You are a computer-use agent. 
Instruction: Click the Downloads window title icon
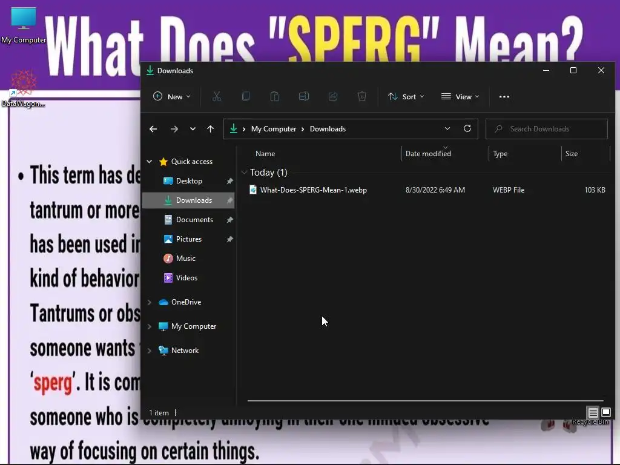(150, 71)
